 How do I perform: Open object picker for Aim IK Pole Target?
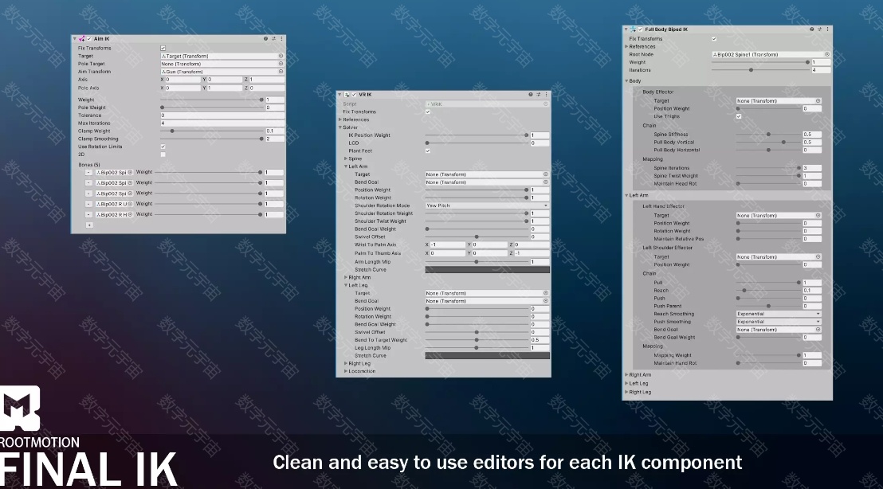(281, 64)
